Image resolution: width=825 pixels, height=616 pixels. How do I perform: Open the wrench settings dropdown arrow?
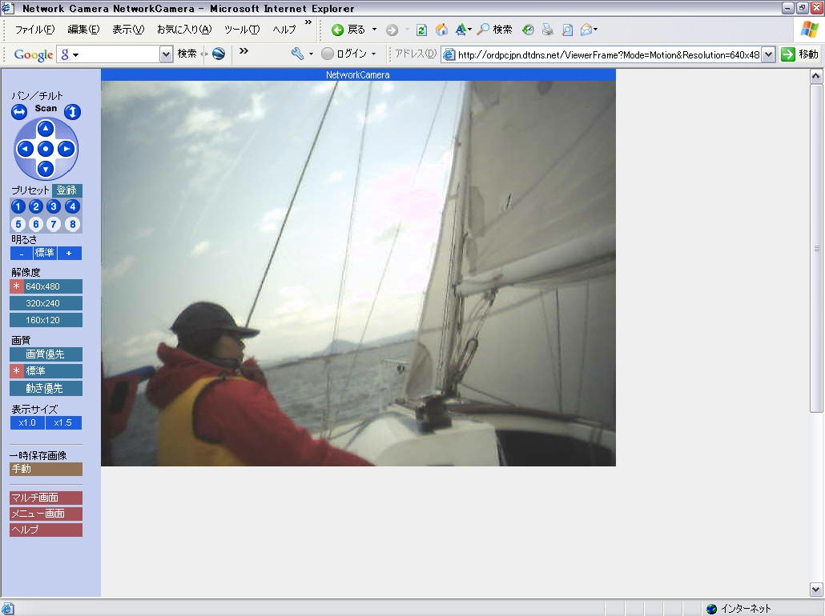311,54
